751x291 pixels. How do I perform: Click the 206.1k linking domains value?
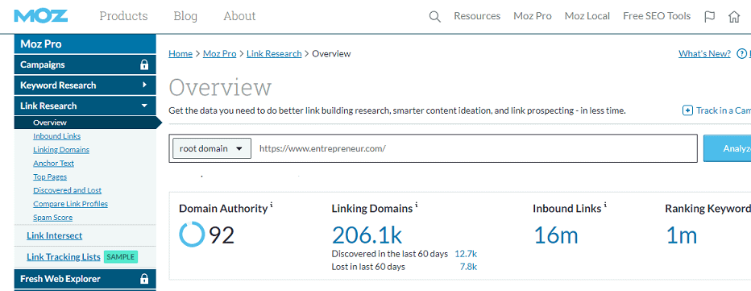click(367, 235)
